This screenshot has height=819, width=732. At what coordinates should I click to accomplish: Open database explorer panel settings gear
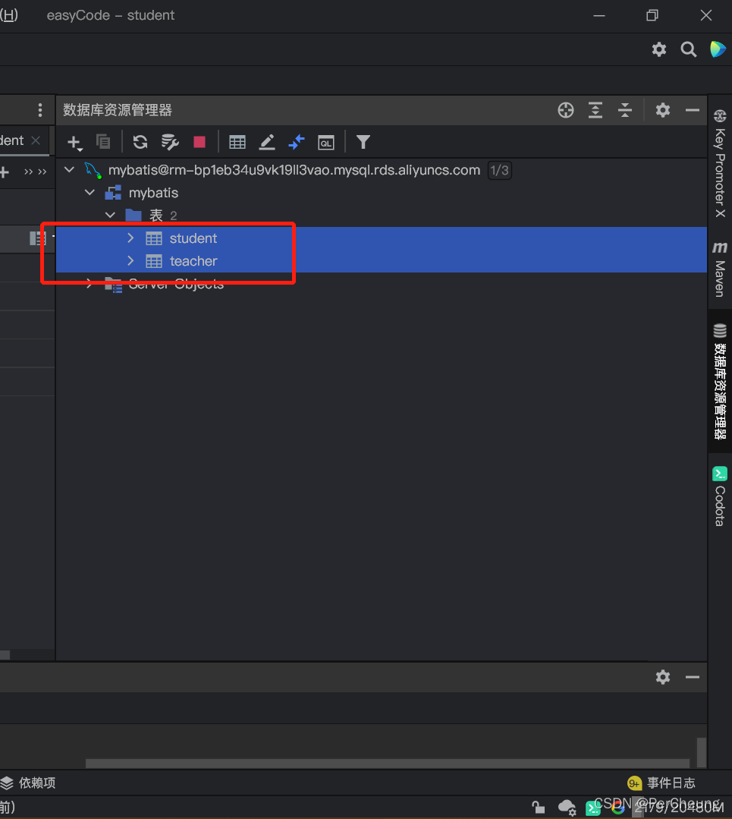click(663, 110)
